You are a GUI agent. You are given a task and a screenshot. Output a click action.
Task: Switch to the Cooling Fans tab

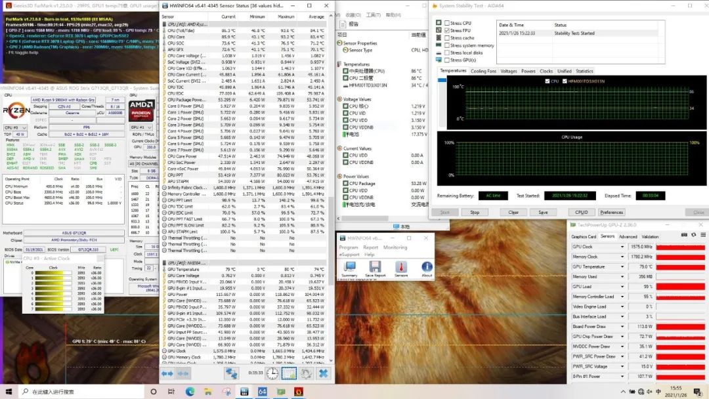coord(483,71)
